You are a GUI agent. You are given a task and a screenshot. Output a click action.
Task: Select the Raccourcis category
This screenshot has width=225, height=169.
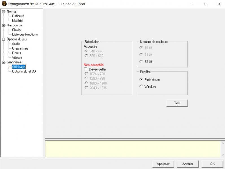(x=14, y=25)
